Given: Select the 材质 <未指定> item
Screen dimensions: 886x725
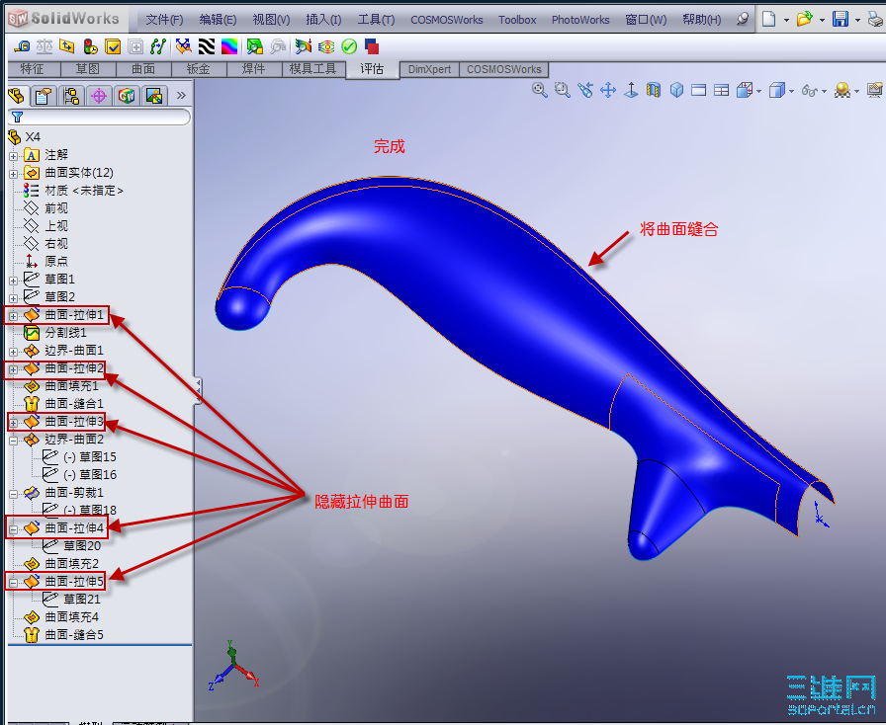Looking at the screenshot, I should click(84, 191).
